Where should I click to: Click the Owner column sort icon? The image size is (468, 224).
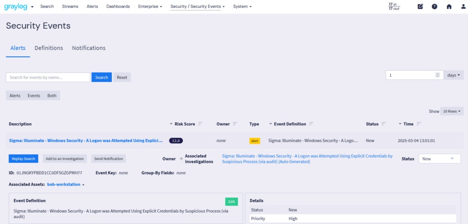235,124
